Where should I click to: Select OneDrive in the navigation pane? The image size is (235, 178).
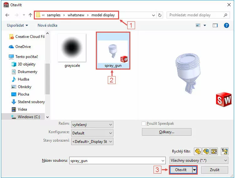click(20, 47)
